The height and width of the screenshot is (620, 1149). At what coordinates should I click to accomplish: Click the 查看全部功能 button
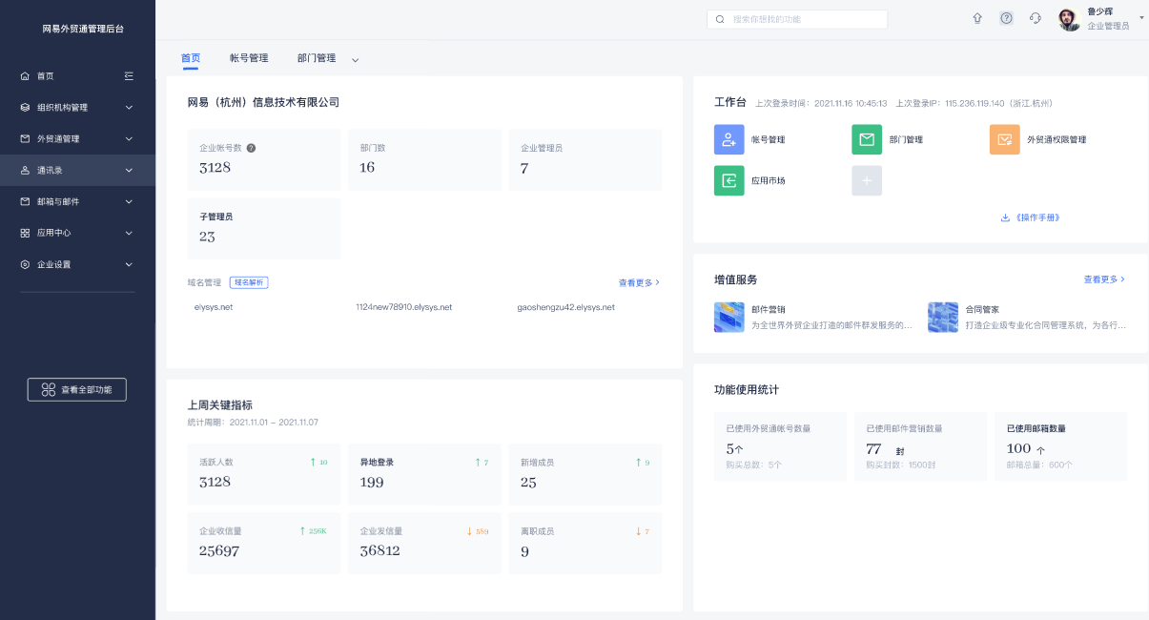(77, 389)
